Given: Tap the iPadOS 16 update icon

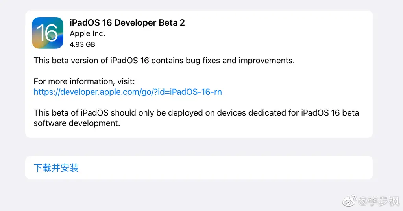Looking at the screenshot, I should pyautogui.click(x=48, y=33).
